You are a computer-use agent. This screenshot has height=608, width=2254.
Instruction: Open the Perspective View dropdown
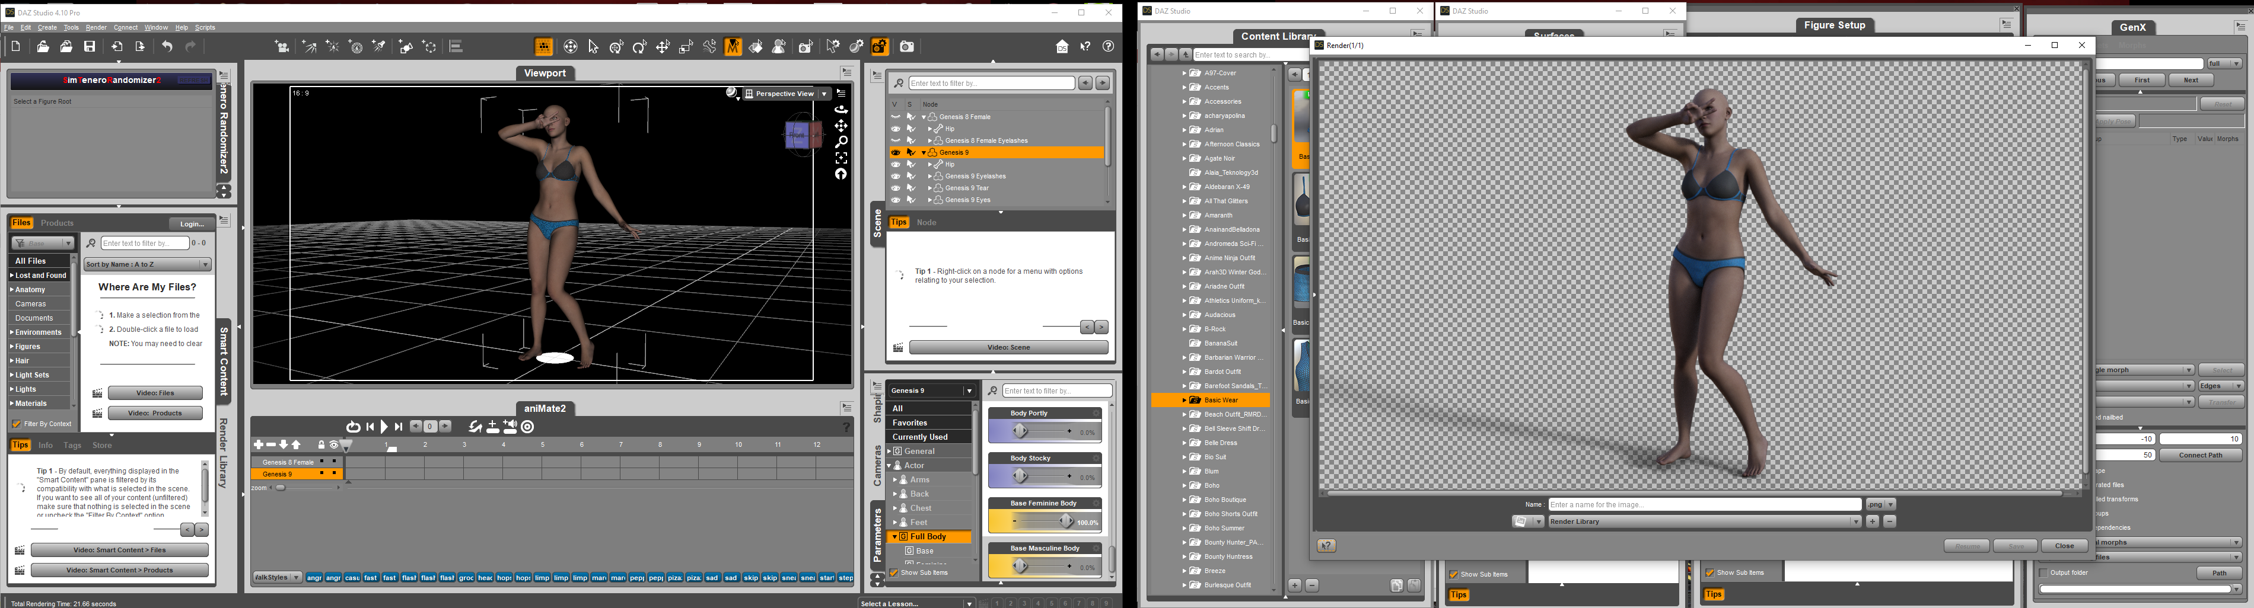pyautogui.click(x=786, y=94)
